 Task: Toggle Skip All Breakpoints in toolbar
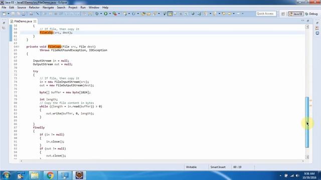[x=38, y=13]
